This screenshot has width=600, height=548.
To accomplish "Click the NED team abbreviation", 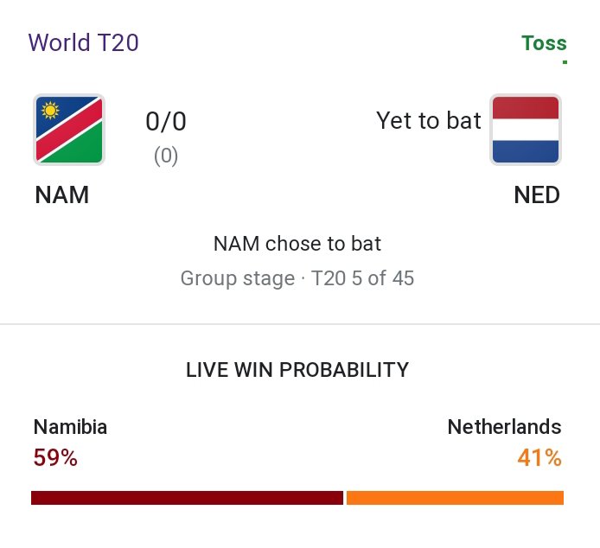I will click(537, 195).
